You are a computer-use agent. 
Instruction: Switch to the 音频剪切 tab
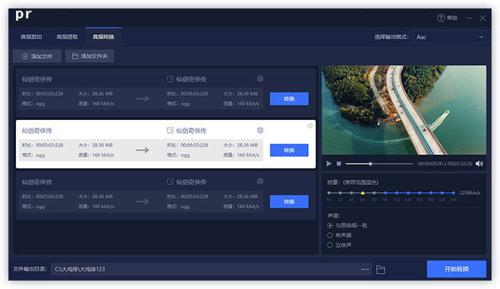coord(31,37)
